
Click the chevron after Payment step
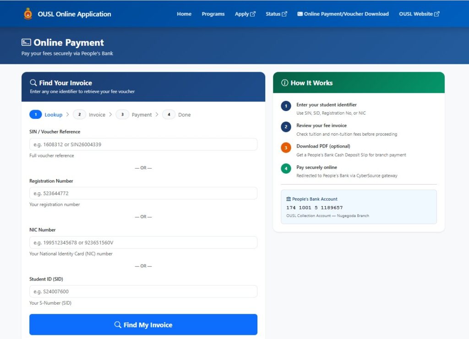click(157, 115)
